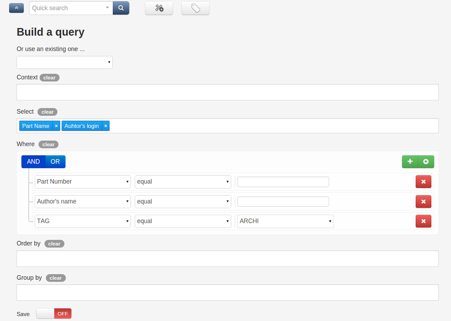Viewport: 451px width, 321px height.
Task: Open the quick search suggestions arrow
Action: click(107, 8)
